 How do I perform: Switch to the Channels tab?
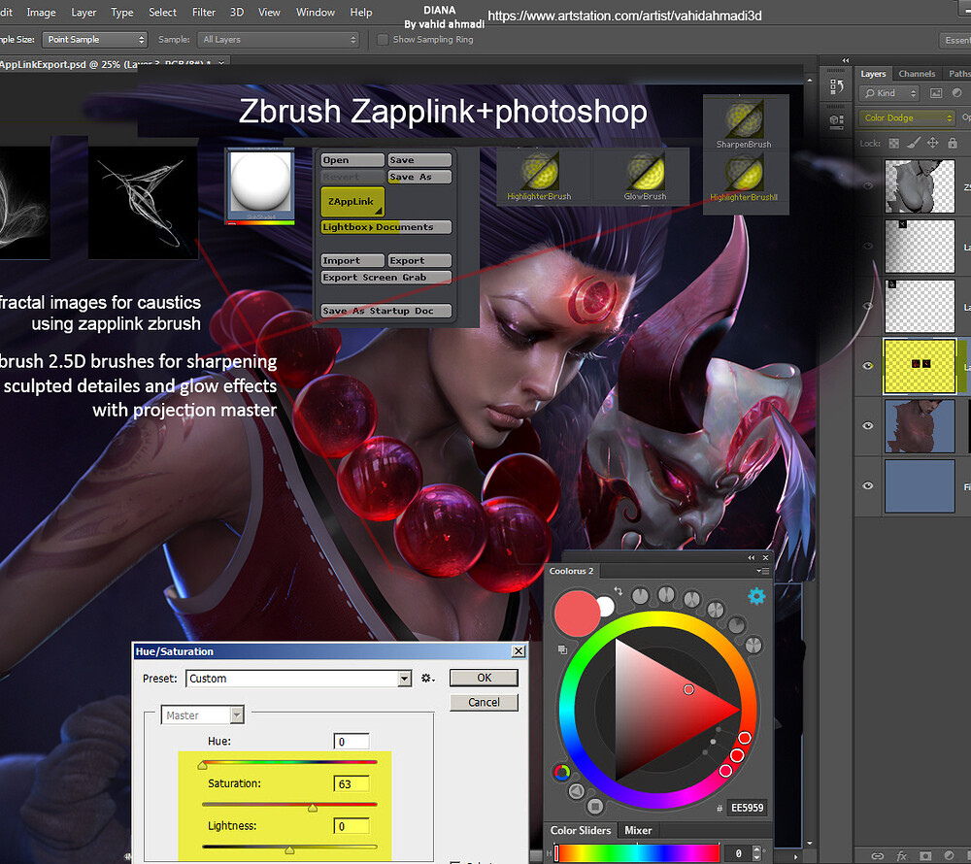click(x=917, y=74)
